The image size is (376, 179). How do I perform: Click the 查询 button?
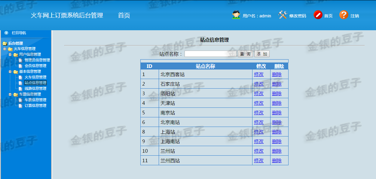[x=245, y=54]
